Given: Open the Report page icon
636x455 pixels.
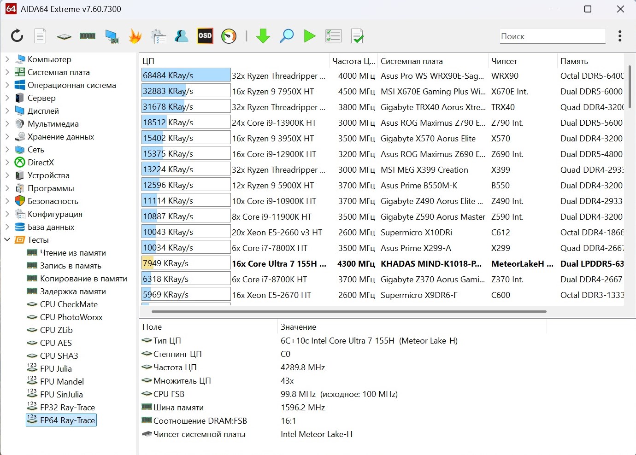Looking at the screenshot, I should 41,36.
